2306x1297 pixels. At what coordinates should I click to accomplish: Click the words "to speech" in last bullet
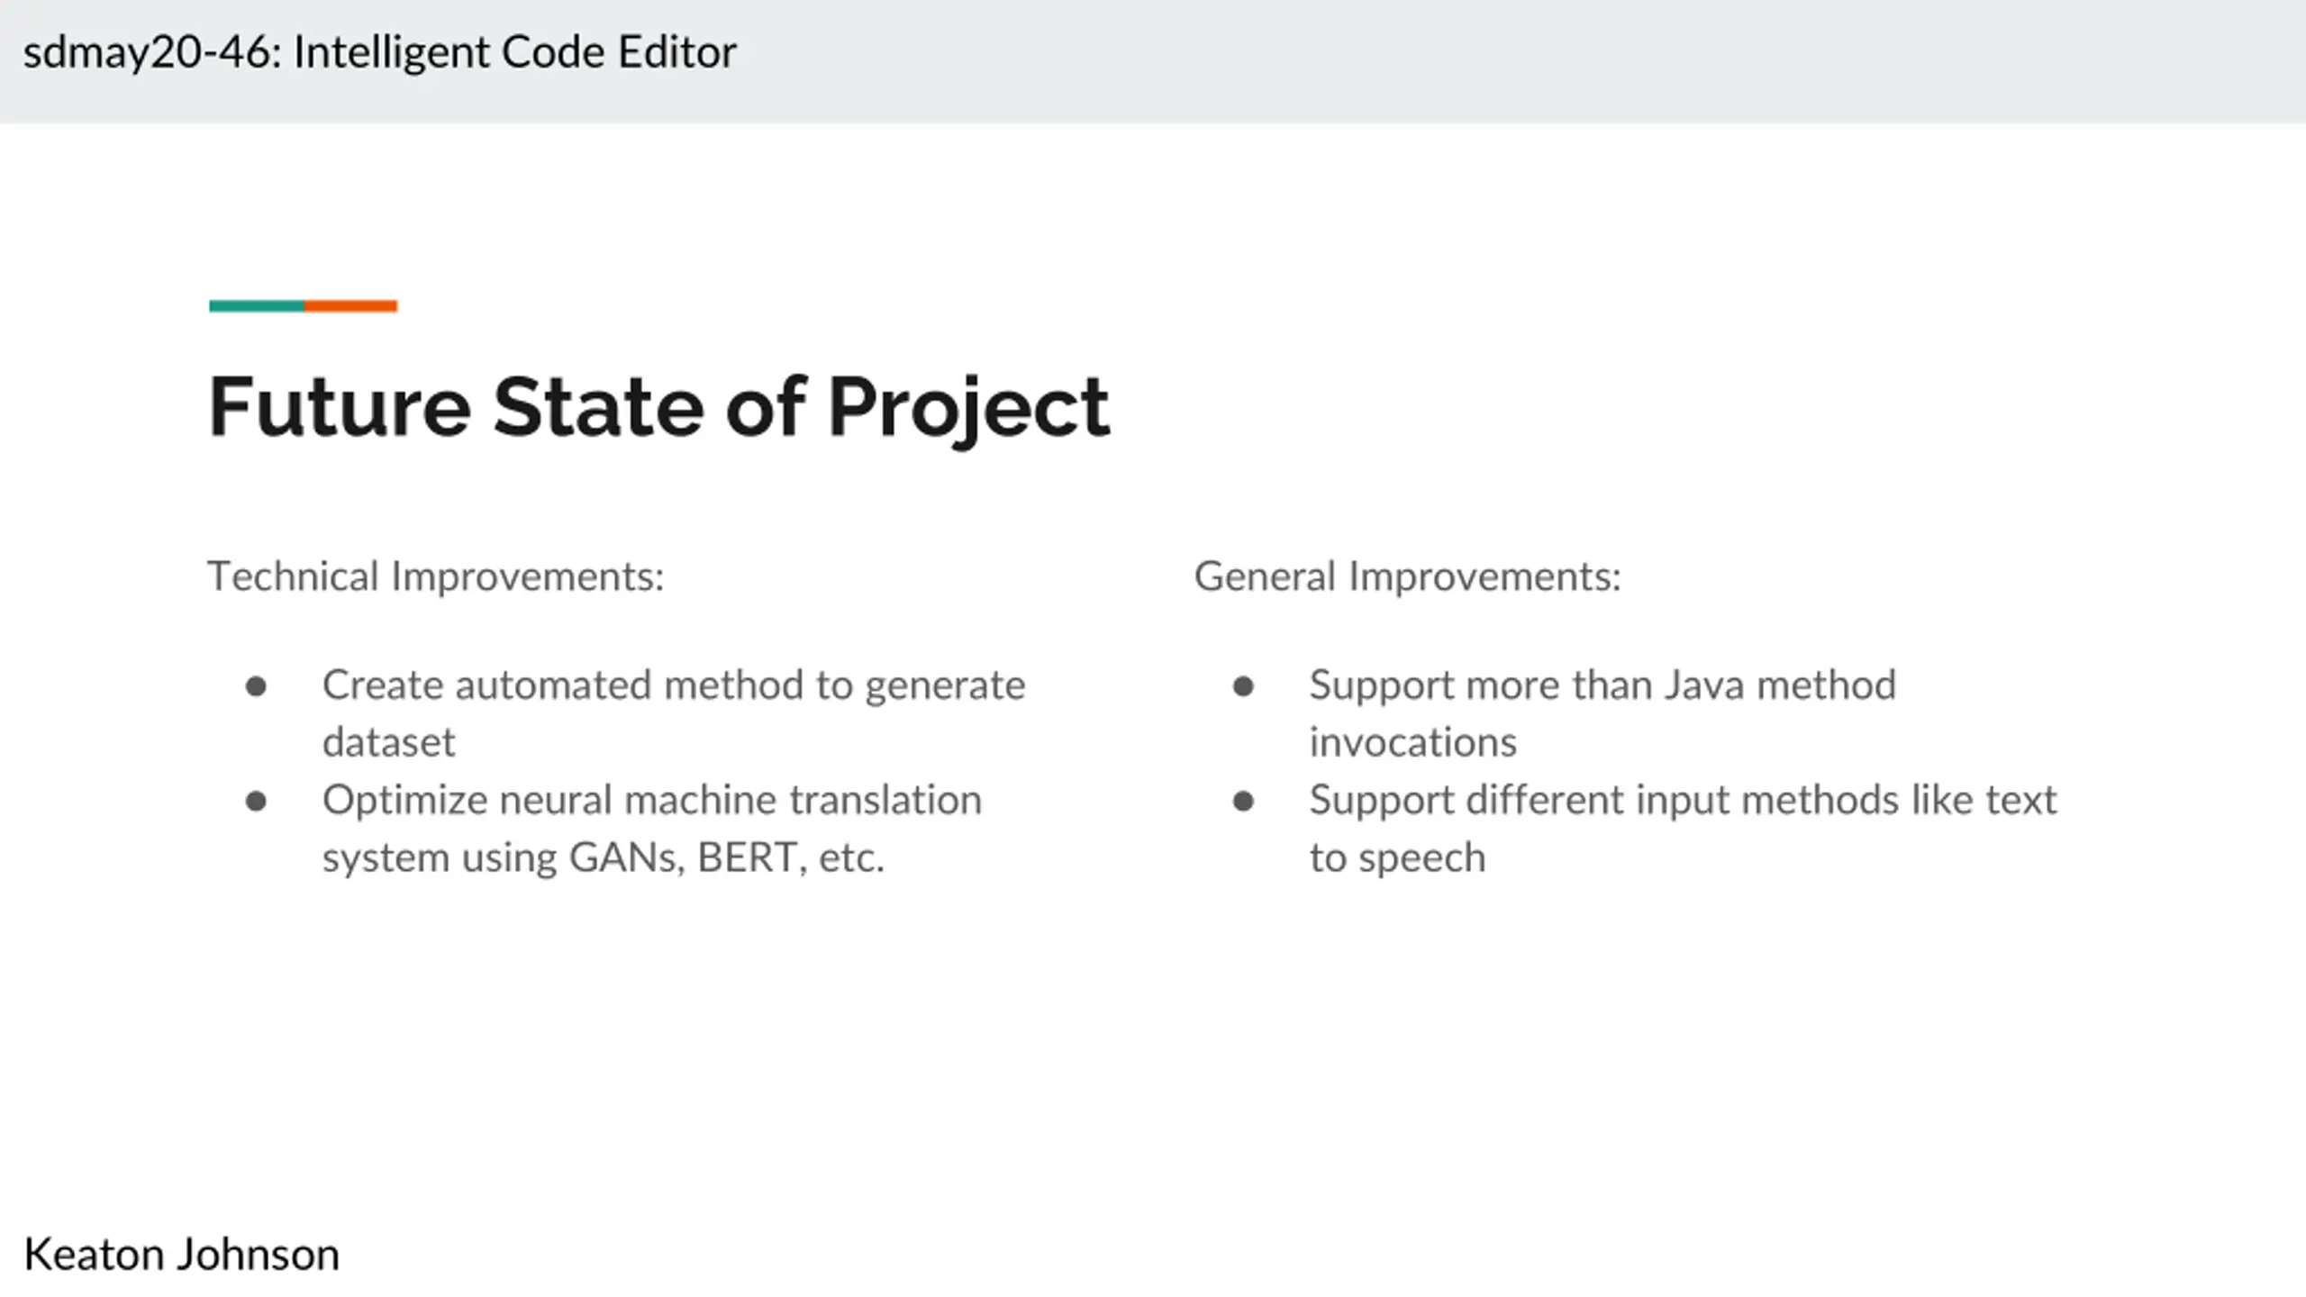(1396, 857)
